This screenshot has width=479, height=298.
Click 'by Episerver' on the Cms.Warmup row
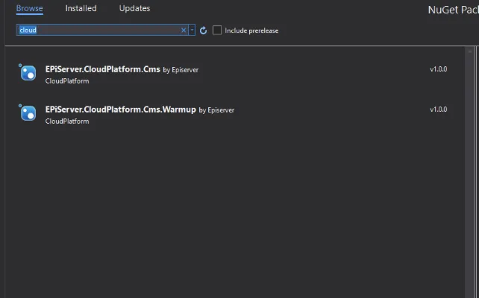(216, 110)
